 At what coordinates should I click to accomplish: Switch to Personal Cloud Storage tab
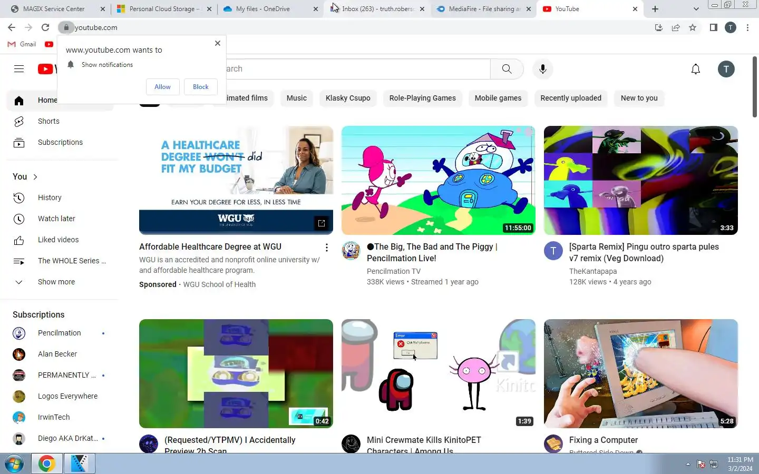pos(164,9)
